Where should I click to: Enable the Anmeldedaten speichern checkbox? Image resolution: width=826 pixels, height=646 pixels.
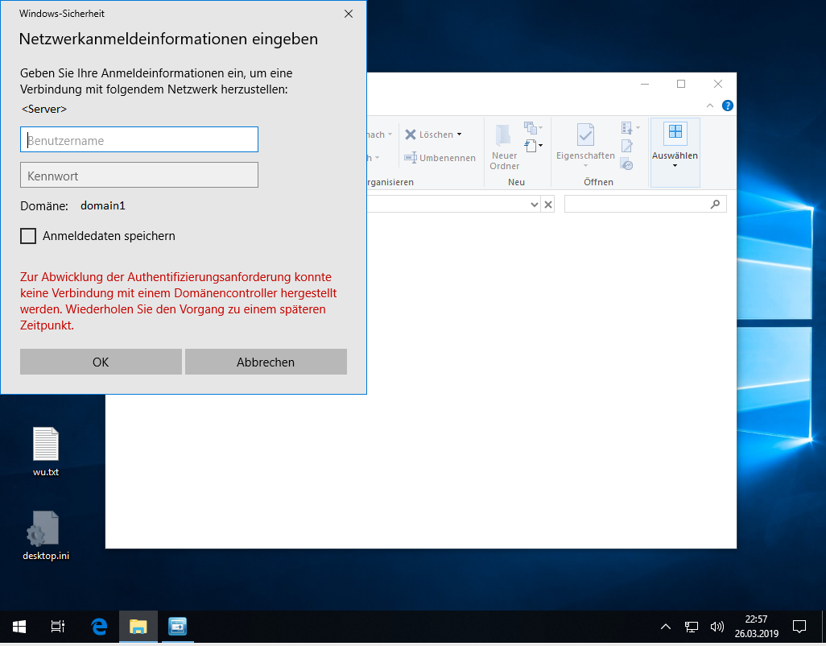tap(28, 236)
